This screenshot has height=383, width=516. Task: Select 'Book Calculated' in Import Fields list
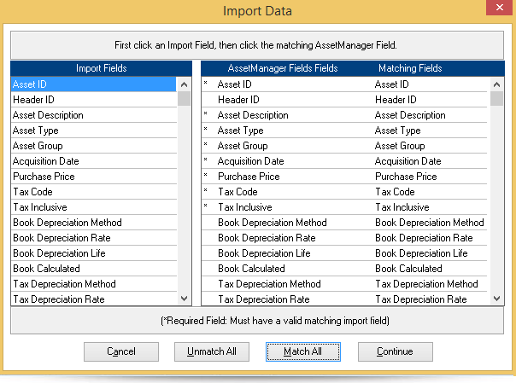click(x=94, y=269)
